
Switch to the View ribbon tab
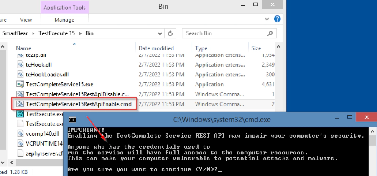(x=26, y=20)
